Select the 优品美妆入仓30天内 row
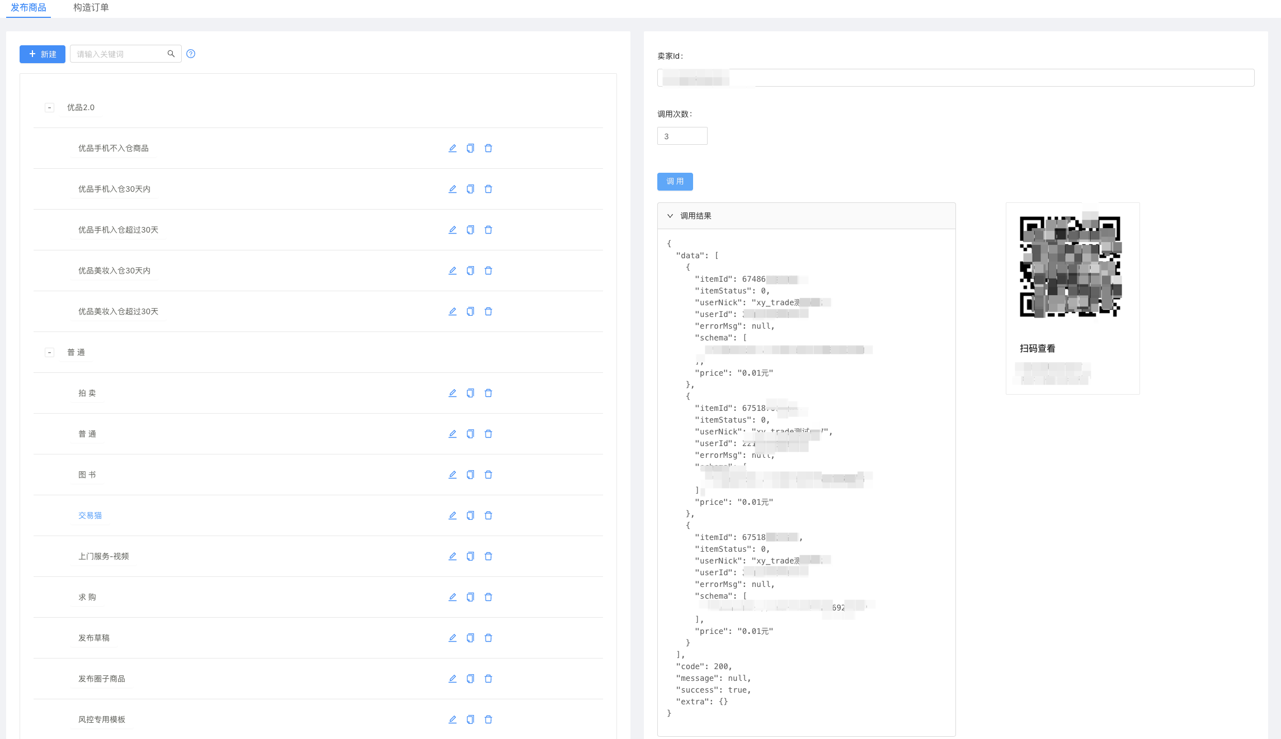Screen dimensions: 1281x739 (318, 271)
